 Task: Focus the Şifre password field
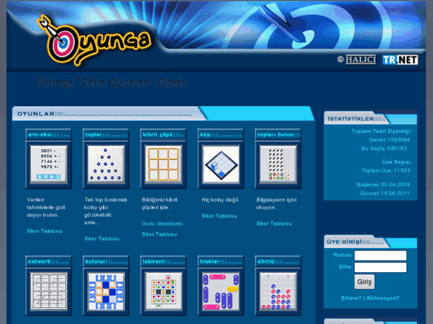tap(381, 268)
